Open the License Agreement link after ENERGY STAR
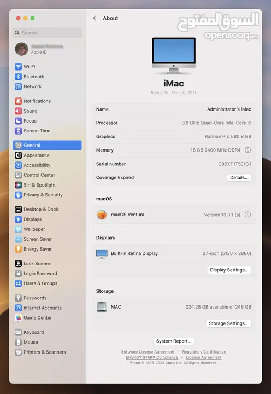Image resolution: width=271 pixels, height=394 pixels. click(204, 357)
